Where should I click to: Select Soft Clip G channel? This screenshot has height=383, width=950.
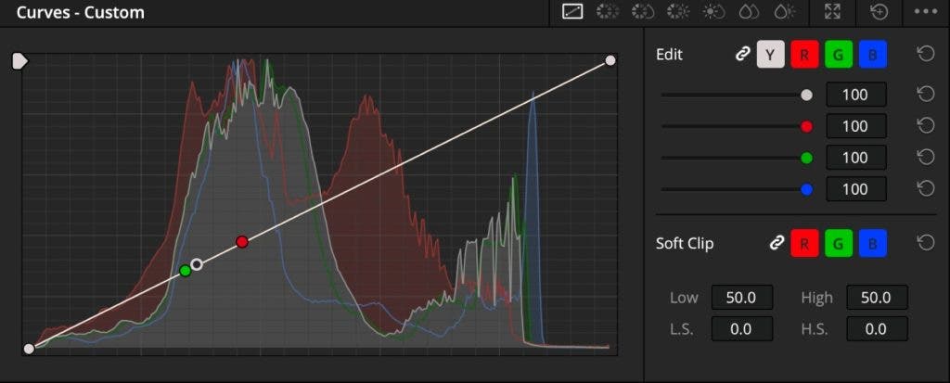[x=839, y=244]
